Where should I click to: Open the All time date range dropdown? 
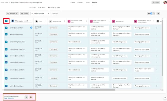(12, 13)
